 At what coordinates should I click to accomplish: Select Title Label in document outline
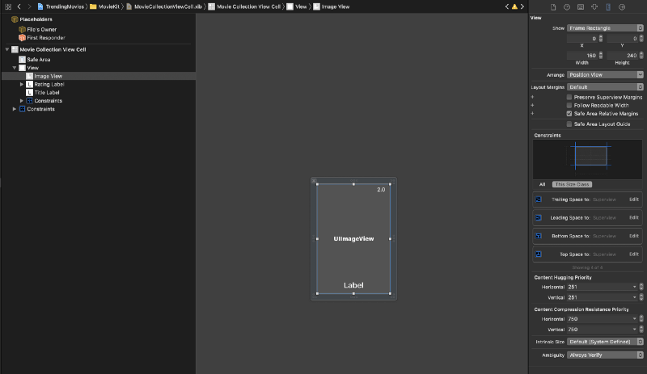coord(47,92)
